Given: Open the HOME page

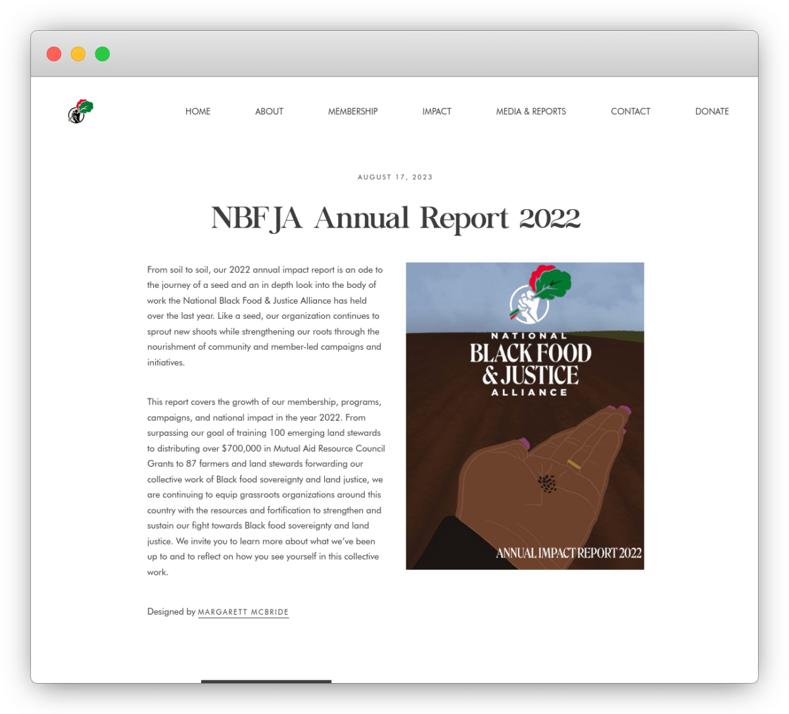Looking at the screenshot, I should click(198, 112).
